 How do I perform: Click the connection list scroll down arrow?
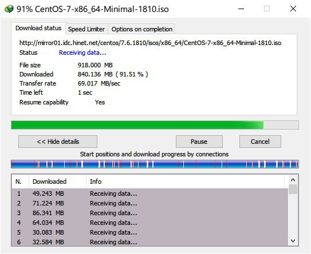[293, 240]
